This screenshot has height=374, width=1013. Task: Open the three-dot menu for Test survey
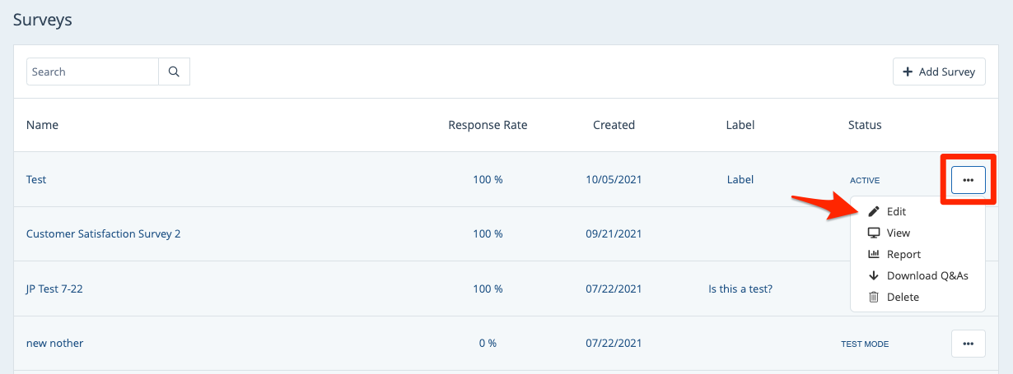pos(968,179)
